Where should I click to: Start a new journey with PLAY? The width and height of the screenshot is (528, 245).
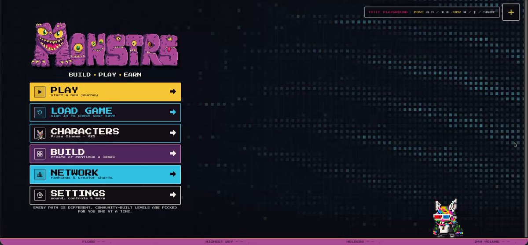[x=105, y=92]
